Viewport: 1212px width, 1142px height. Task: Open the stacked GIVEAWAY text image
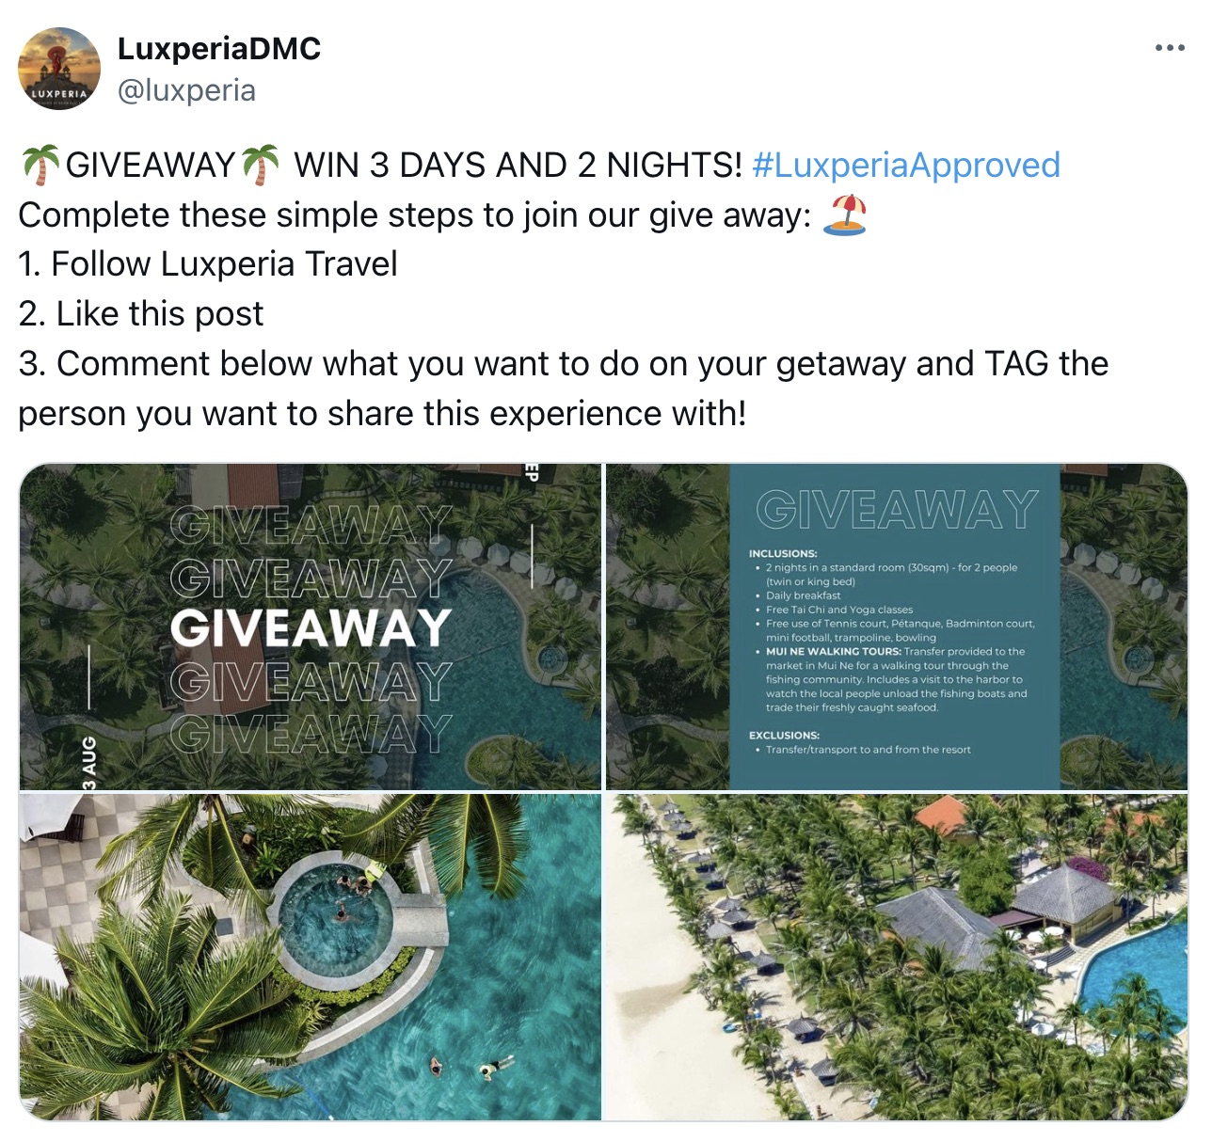311,627
